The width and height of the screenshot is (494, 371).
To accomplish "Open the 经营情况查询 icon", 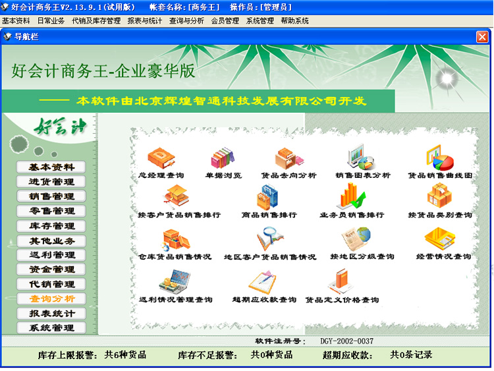I will (x=440, y=239).
